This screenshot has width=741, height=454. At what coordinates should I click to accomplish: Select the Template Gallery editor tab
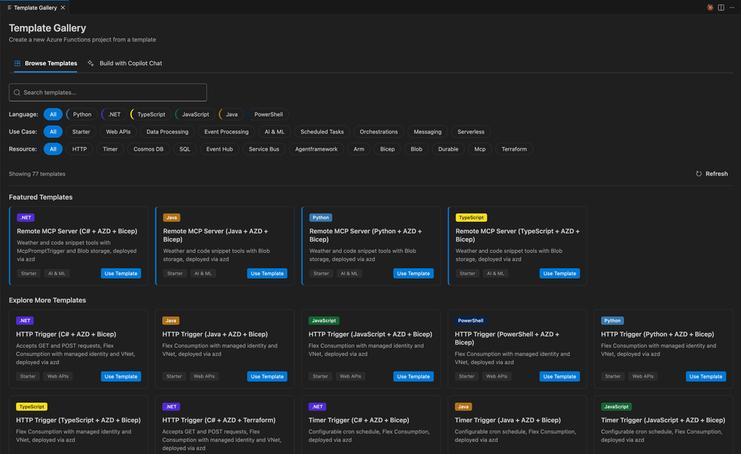[35, 7]
